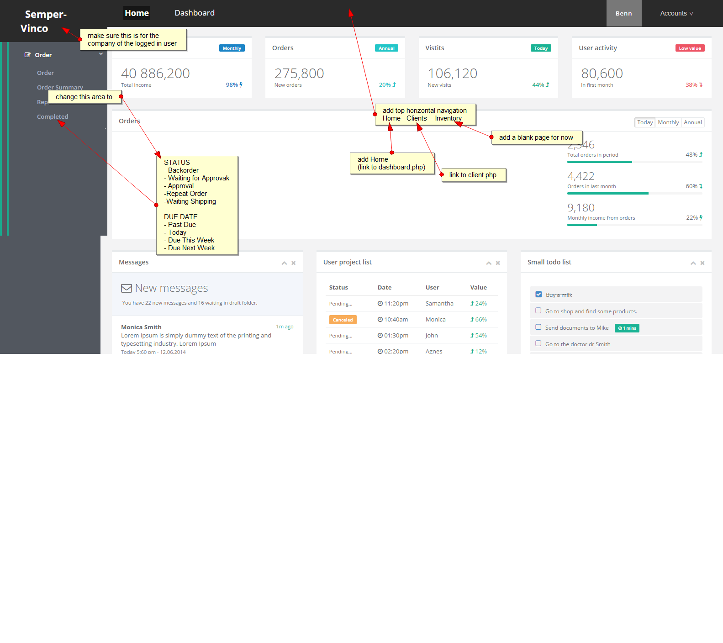Open Monica Smith message
Screen dimensions: 723x643
pos(141,327)
